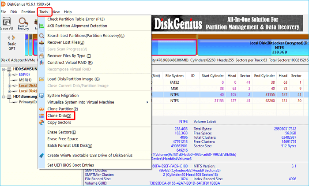The image size is (309, 186).
Task: Click the Recover Lost Files icon
Action: pos(41,42)
